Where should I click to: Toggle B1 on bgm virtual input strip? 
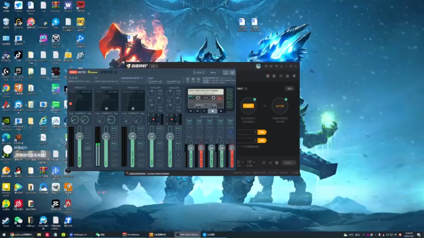(160, 143)
